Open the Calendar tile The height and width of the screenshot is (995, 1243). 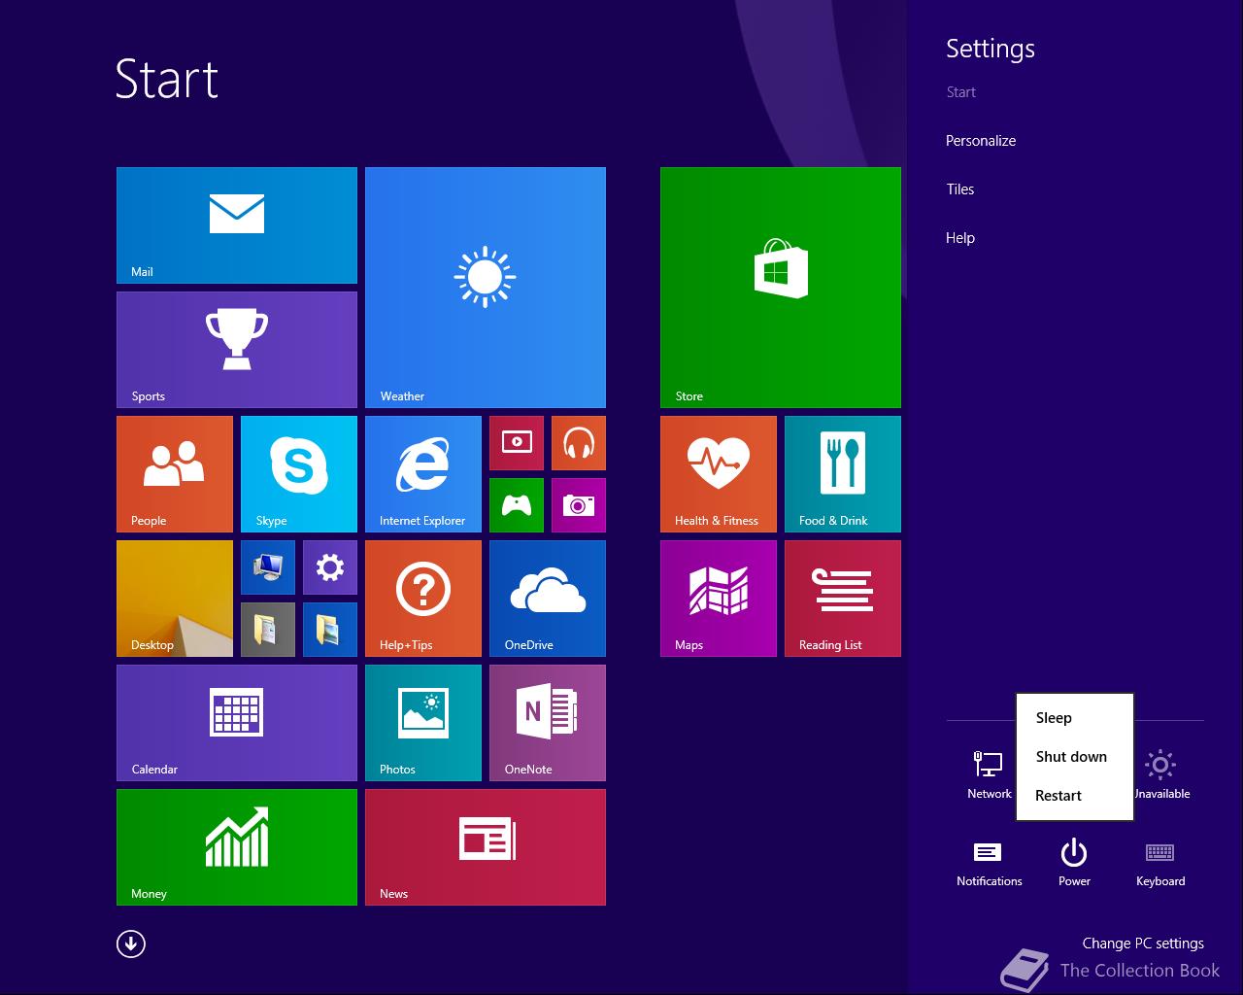237,723
